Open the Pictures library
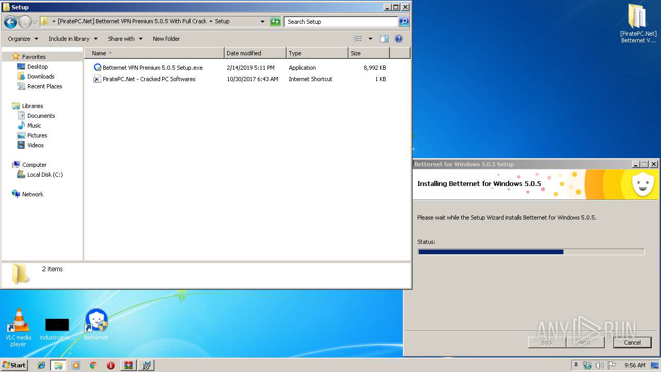The height and width of the screenshot is (372, 661). point(37,135)
